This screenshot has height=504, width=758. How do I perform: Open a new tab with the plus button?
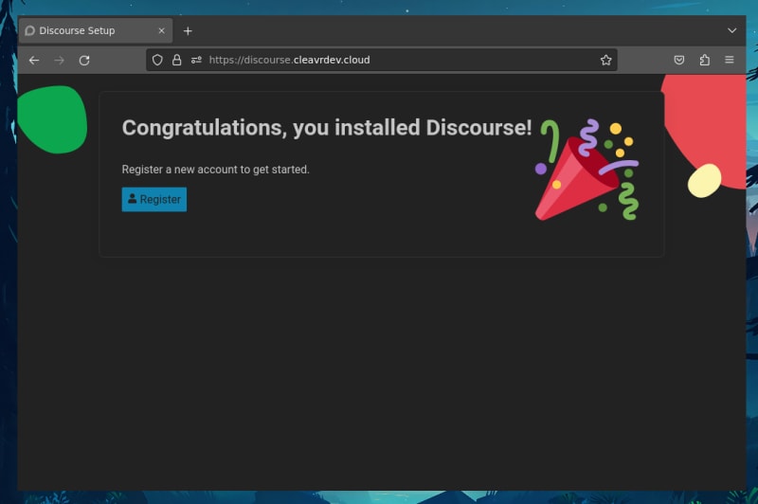[188, 31]
